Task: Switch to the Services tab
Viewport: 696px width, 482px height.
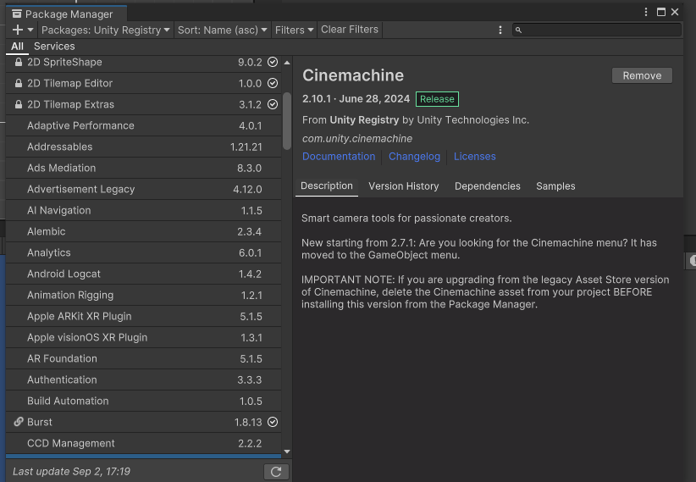Action: click(54, 47)
